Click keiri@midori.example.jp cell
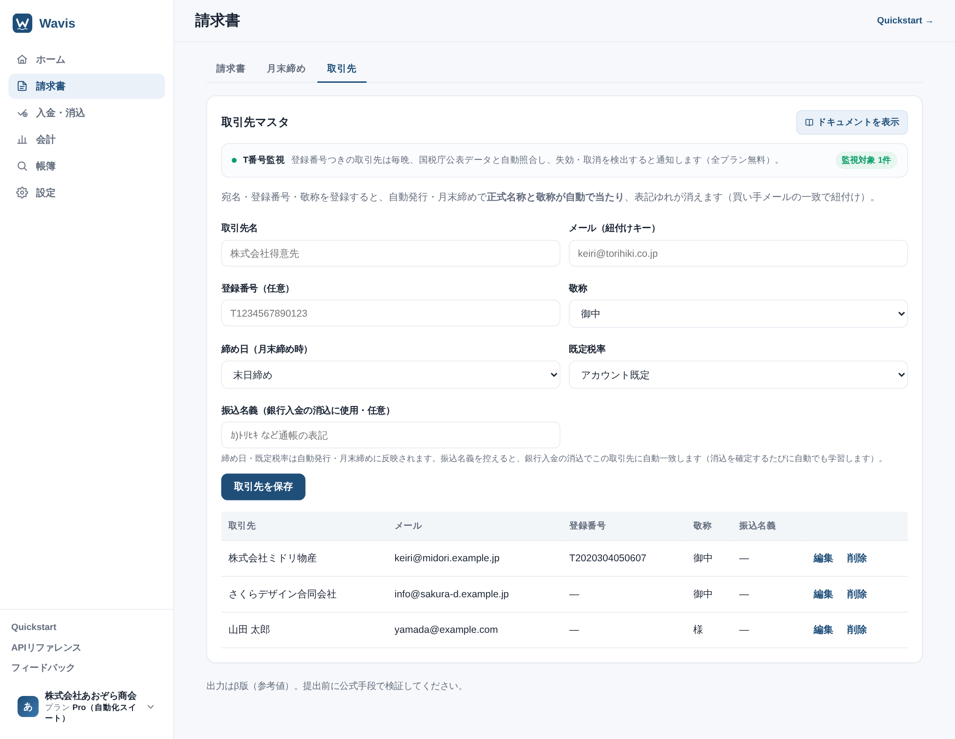Screen dimensions: 955x739 447,558
